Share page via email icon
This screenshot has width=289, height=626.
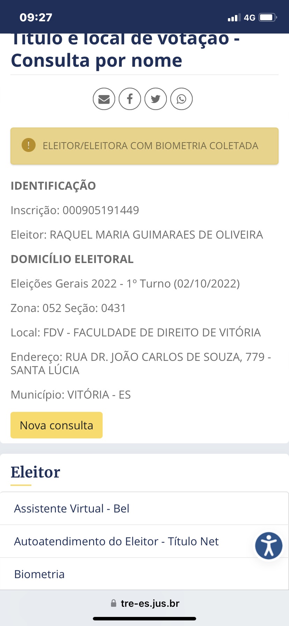coord(104,99)
